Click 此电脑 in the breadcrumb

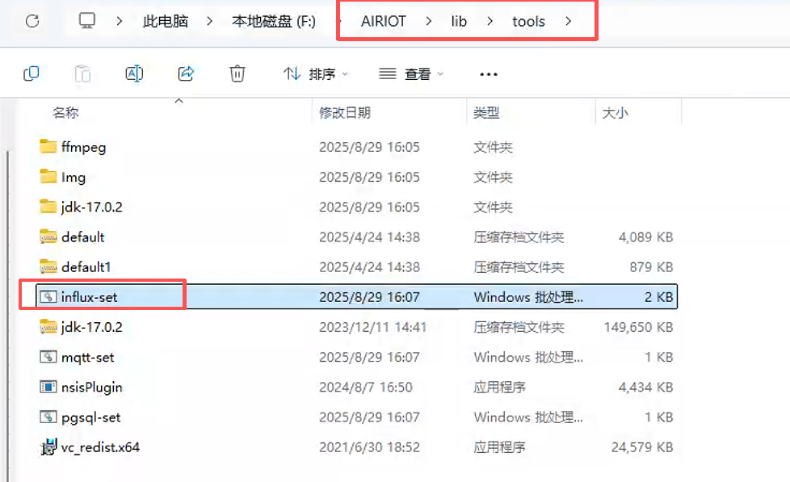[x=166, y=21]
